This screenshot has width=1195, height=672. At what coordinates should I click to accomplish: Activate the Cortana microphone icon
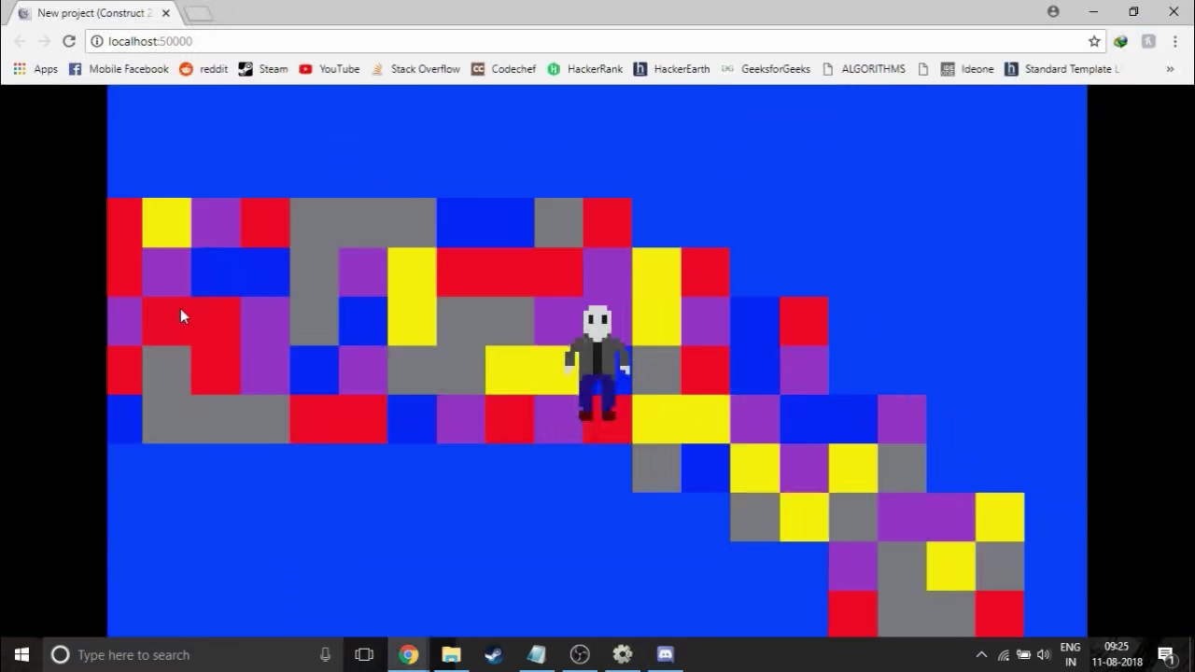(x=325, y=654)
